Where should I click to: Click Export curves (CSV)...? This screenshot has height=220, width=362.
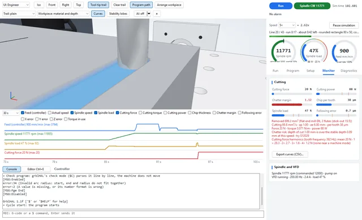pyautogui.click(x=290, y=154)
